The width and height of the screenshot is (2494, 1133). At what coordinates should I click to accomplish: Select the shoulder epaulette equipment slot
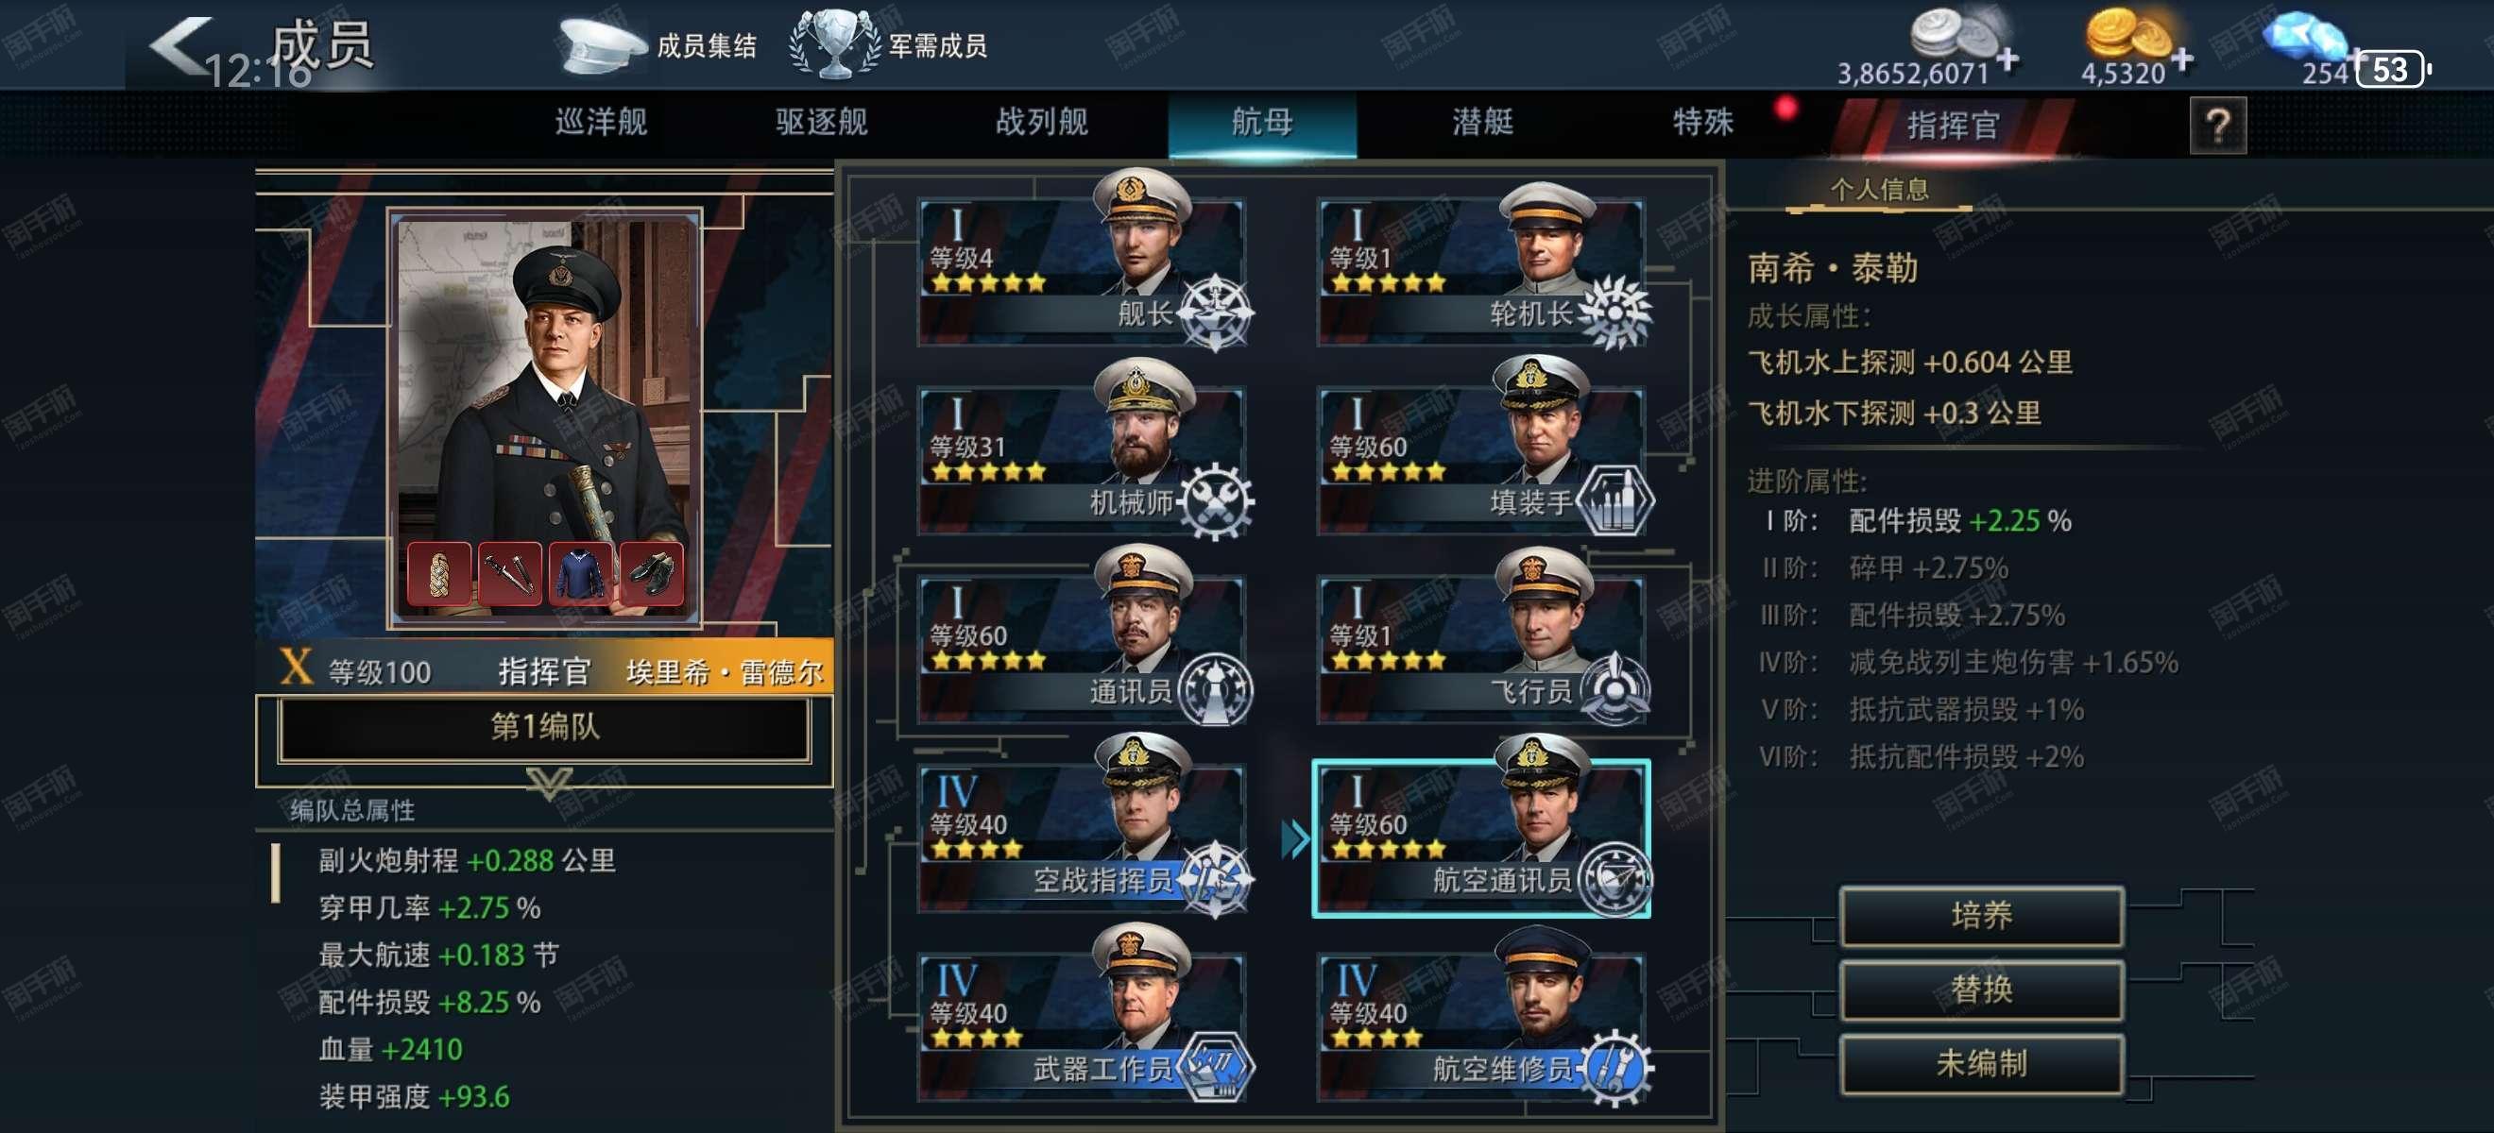pyautogui.click(x=439, y=575)
